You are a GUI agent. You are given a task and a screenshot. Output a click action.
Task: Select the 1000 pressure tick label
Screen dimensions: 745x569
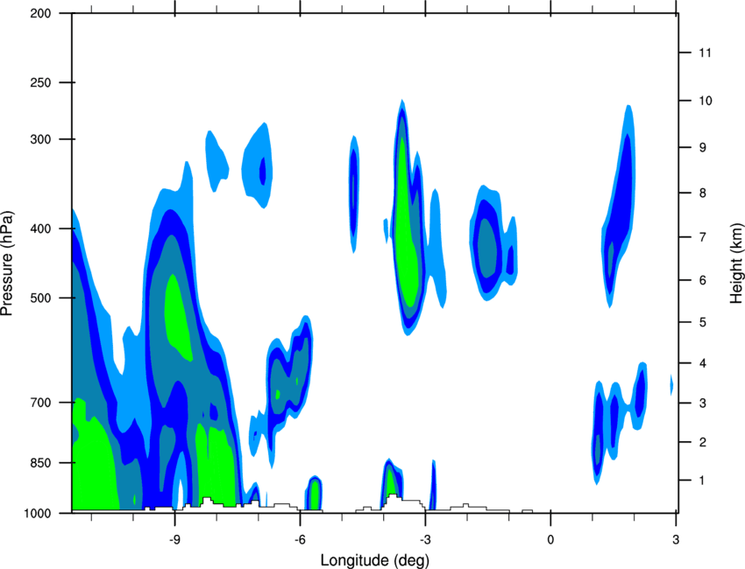(x=37, y=514)
